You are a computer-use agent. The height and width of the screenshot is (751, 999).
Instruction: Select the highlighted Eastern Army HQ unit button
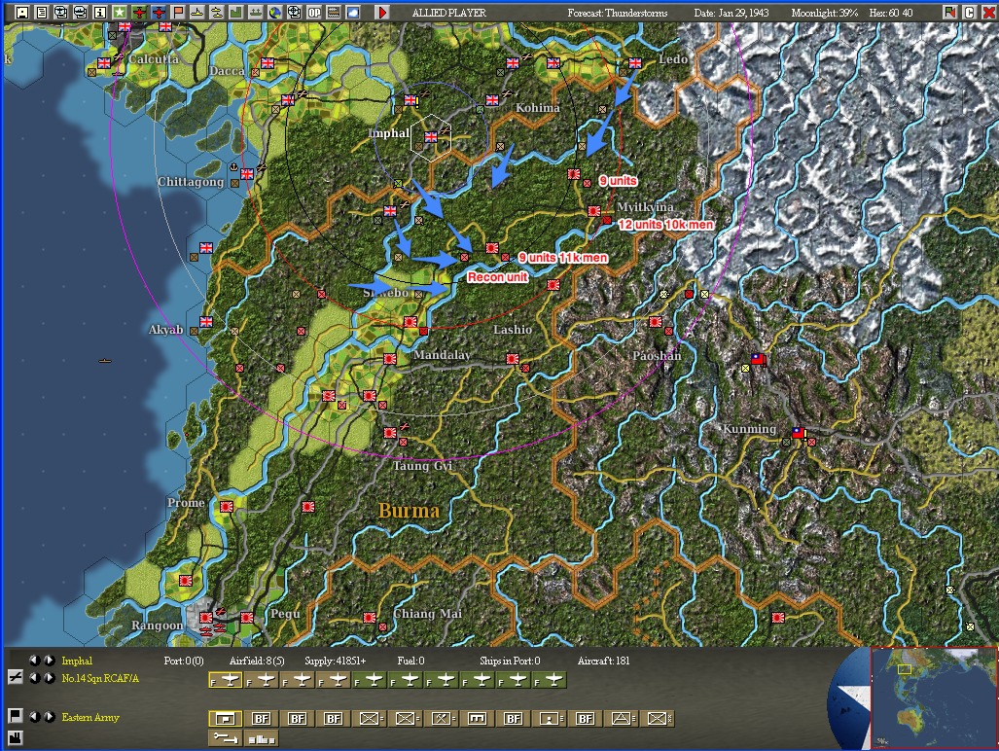tap(225, 719)
